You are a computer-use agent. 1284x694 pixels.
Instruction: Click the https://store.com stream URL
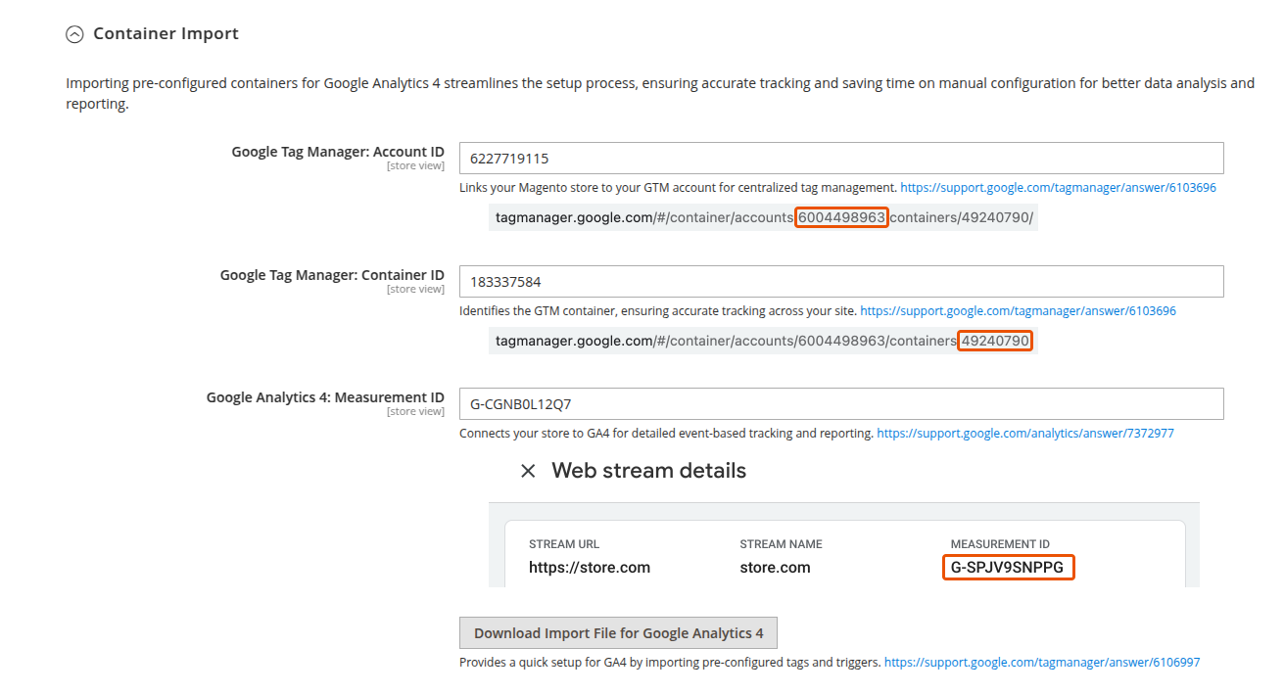(589, 568)
